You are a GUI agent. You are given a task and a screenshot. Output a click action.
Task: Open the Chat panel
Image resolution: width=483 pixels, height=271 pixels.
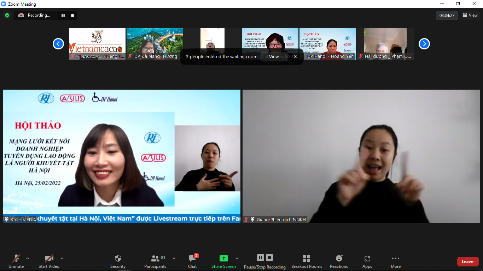point(192,261)
